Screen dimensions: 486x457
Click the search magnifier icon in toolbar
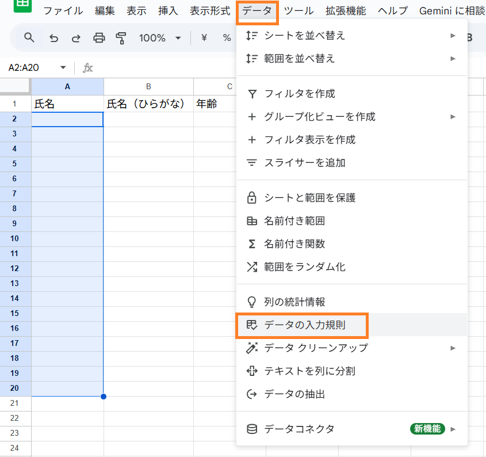[29, 38]
